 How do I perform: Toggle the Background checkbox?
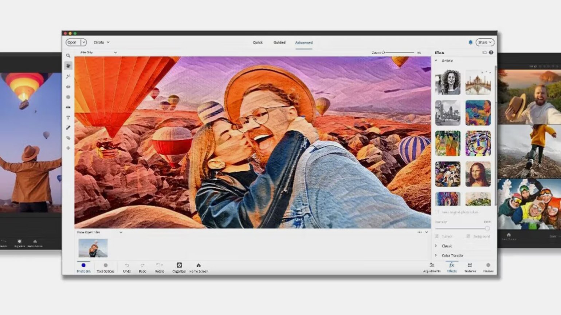pyautogui.click(x=468, y=236)
